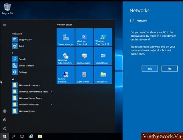Open the Control Panel tile
The image size is (183, 140).
coord(103,56)
